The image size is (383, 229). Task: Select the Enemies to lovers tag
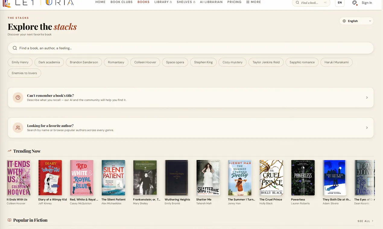click(24, 73)
